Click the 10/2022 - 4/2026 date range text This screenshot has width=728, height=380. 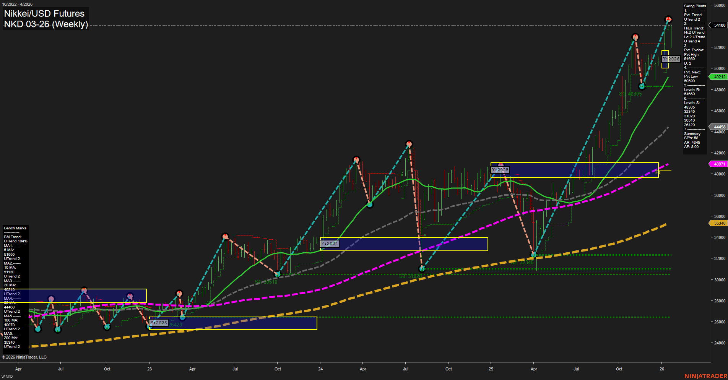(18, 3)
